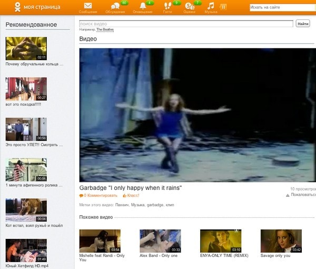Click the warning triangle report icon
The image size is (316, 269).
[288, 195]
